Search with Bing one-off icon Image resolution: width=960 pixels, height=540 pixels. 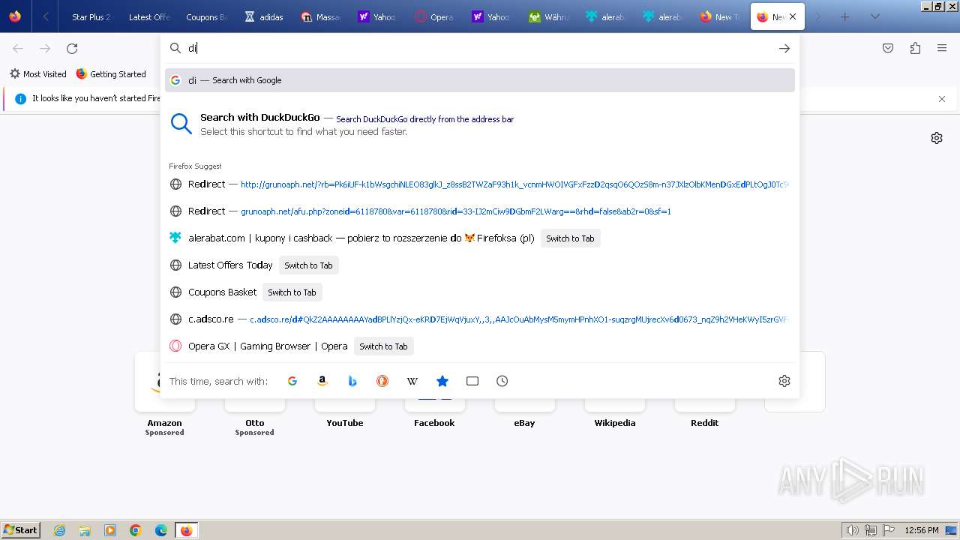[x=352, y=381]
